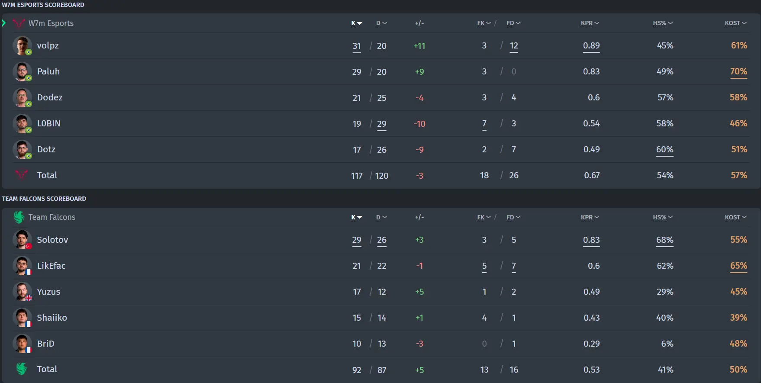Click Yuzus avatar with UK flag
Screen dimensions: 761x383
22,292
